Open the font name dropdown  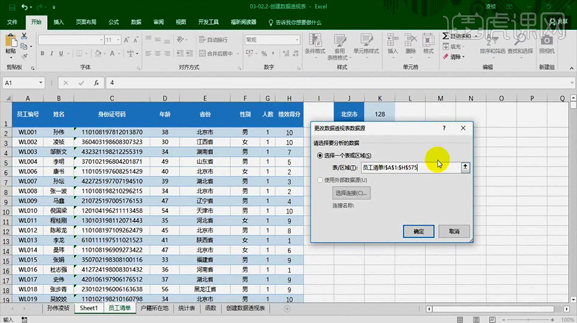pyautogui.click(x=101, y=40)
